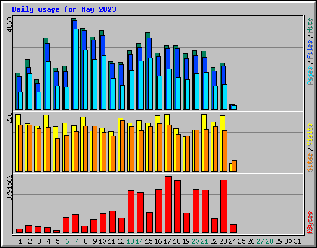Viewport: 317px width, 248px height.
Task: Click the day 24 orange sites bar
Action: 234,166
